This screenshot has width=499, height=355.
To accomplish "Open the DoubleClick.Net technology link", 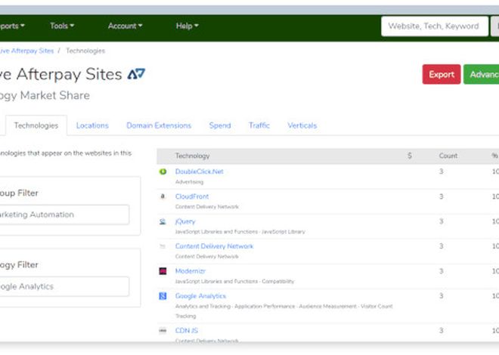I will tap(199, 171).
